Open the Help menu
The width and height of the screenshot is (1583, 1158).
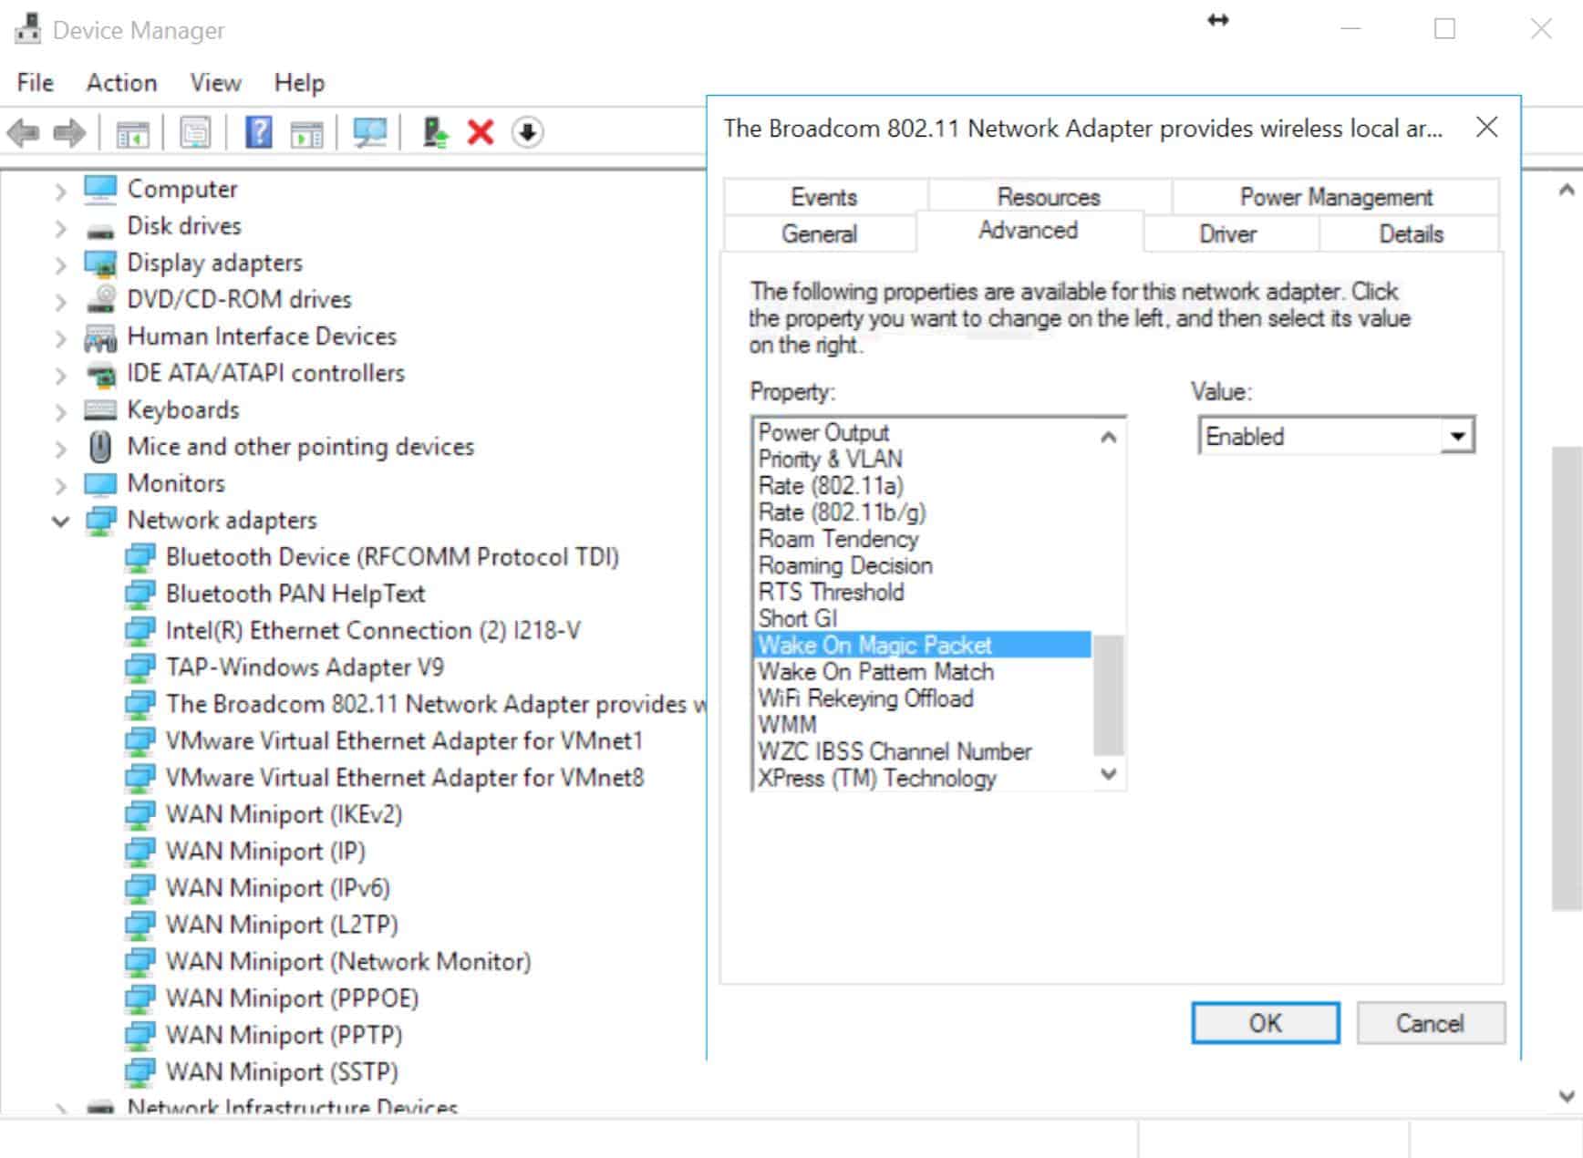click(x=299, y=83)
